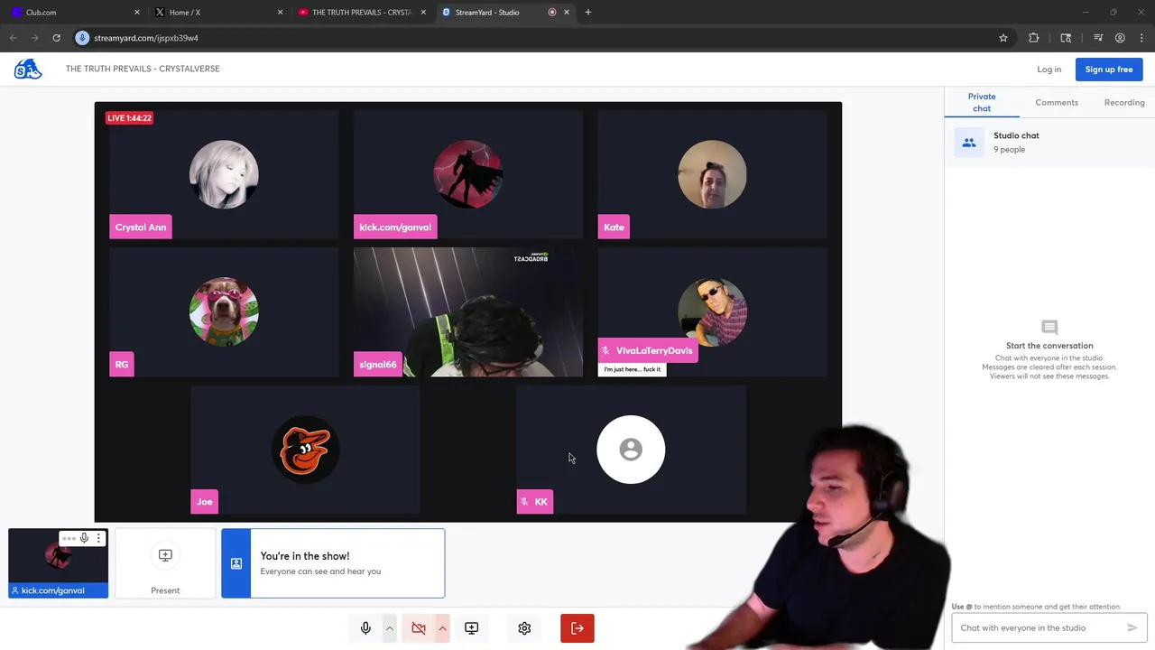Open browser extensions puzzle icon
This screenshot has width=1155, height=650.
(1034, 38)
